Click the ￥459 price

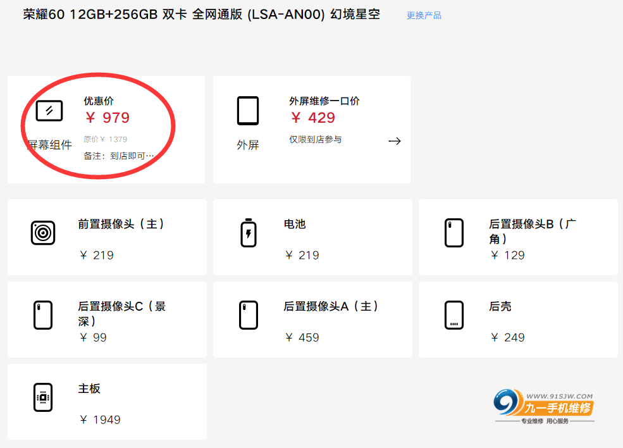click(x=302, y=337)
